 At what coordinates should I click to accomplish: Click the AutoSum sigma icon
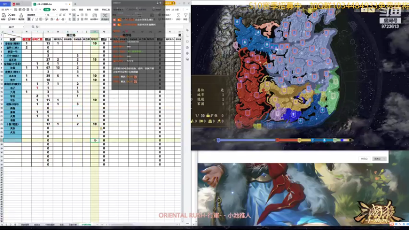tap(178, 15)
